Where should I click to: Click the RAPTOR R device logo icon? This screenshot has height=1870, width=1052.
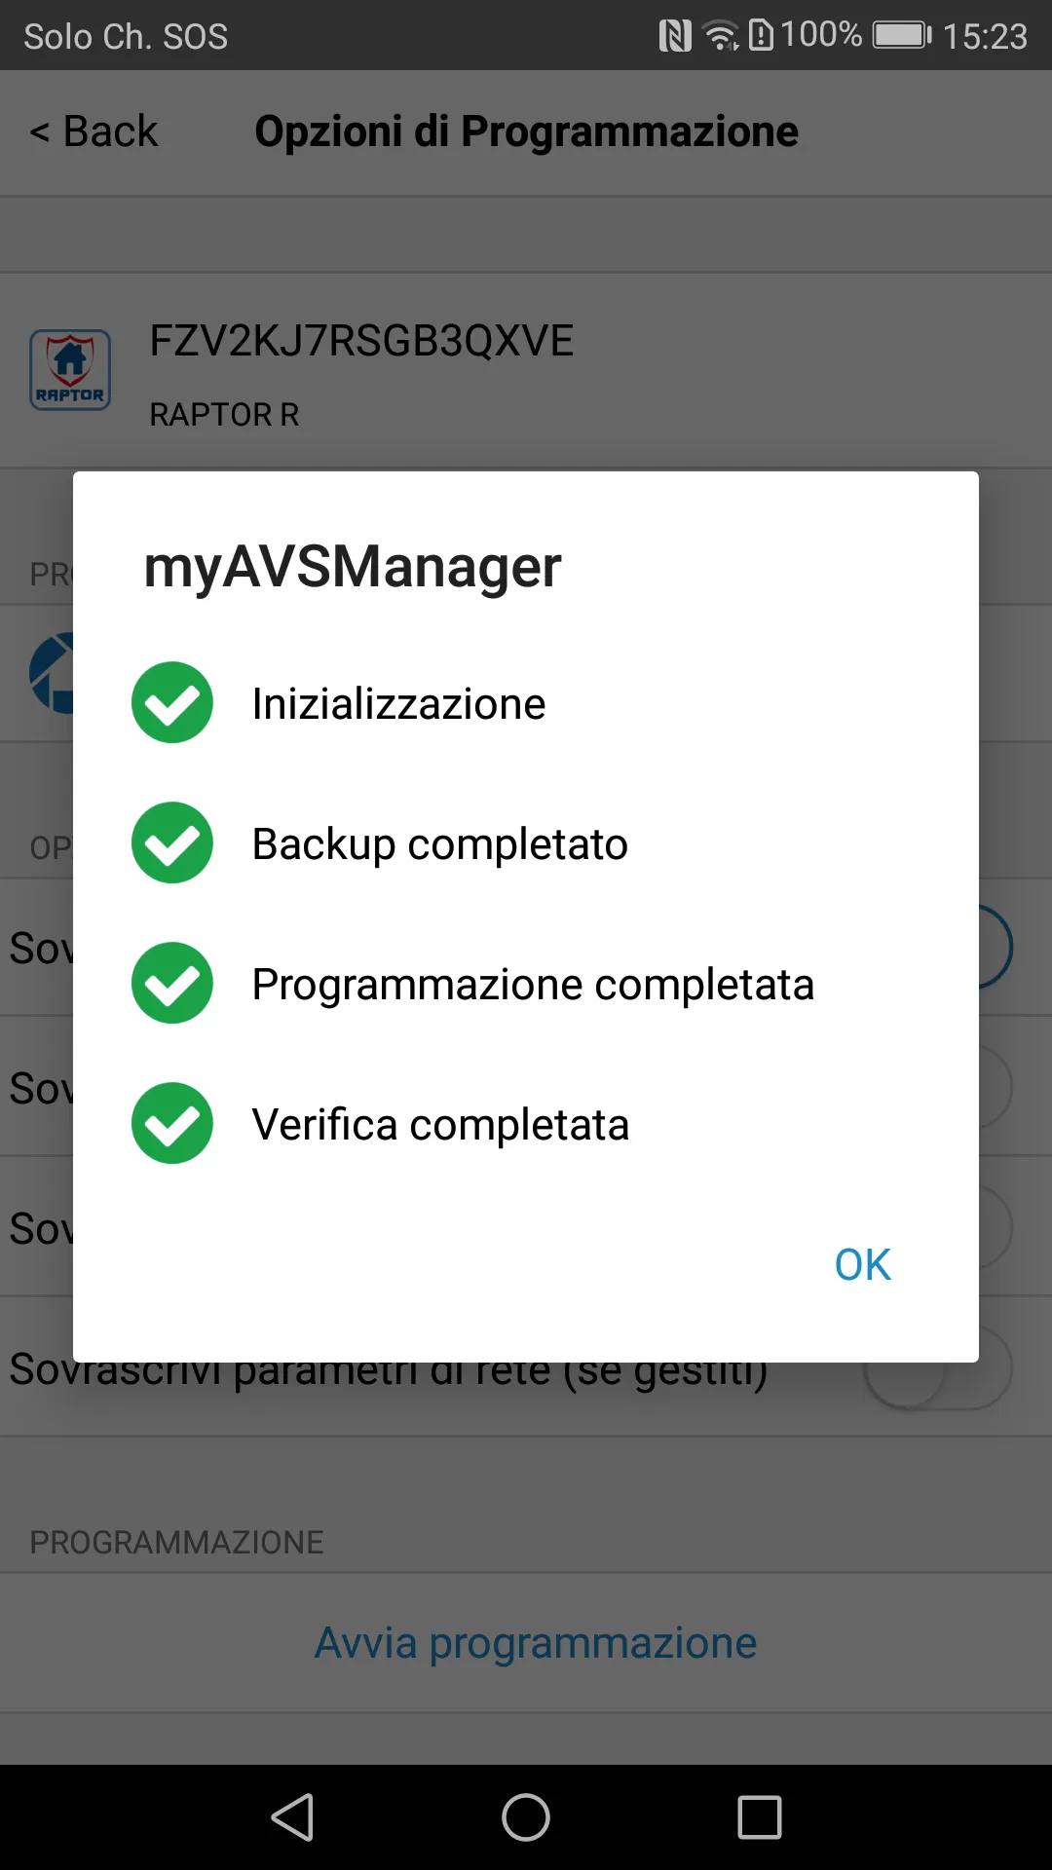(70, 370)
